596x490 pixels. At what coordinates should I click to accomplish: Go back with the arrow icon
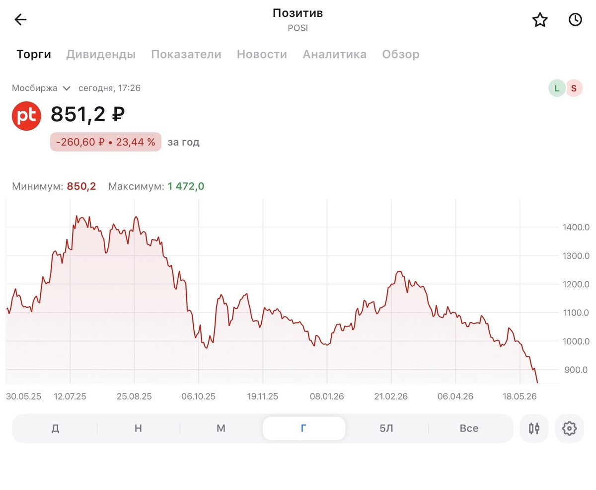point(20,20)
